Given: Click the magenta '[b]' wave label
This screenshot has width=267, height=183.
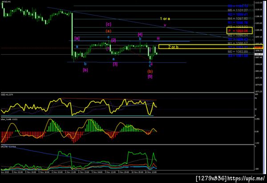Looking at the screenshot, I should [x=85, y=70].
